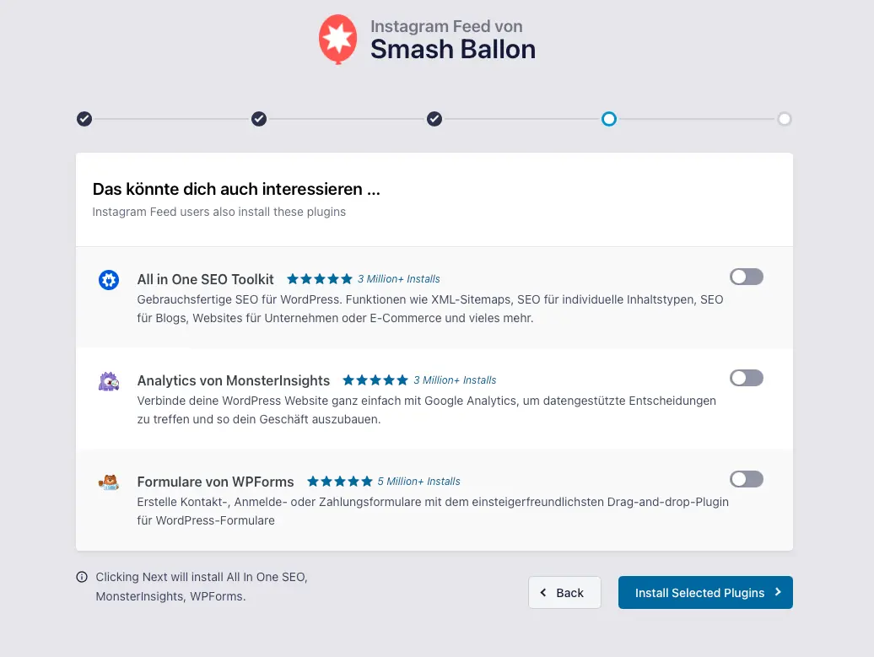The width and height of the screenshot is (874, 657).
Task: Go to the second completed wizard step
Action: click(259, 119)
